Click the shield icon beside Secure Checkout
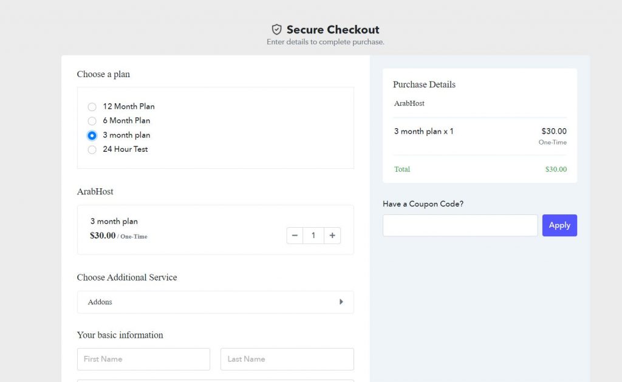The height and width of the screenshot is (382, 622). coord(276,29)
